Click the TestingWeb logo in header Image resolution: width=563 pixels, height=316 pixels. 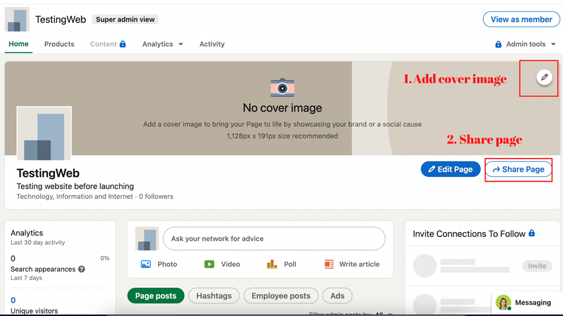(17, 20)
